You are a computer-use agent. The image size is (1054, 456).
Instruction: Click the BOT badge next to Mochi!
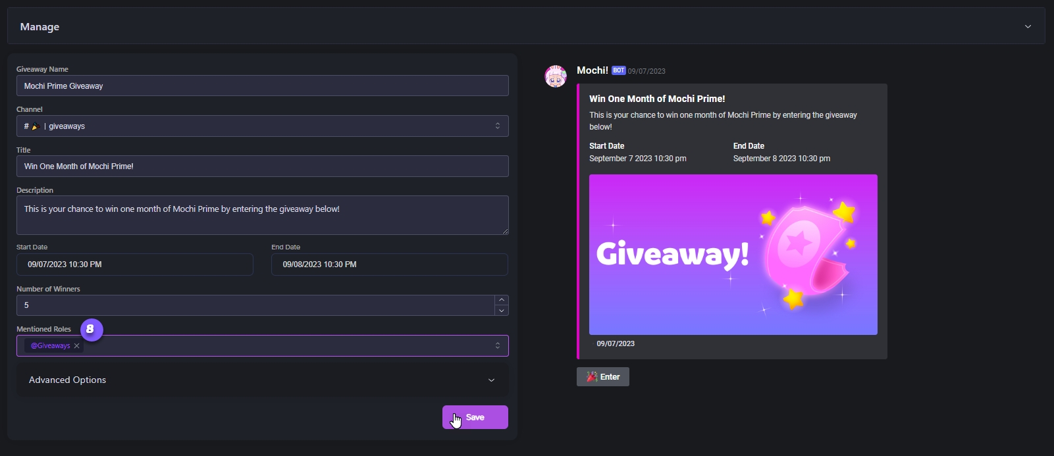[x=618, y=70]
